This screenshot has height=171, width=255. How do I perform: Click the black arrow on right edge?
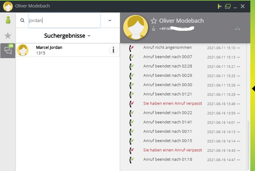[253, 89]
